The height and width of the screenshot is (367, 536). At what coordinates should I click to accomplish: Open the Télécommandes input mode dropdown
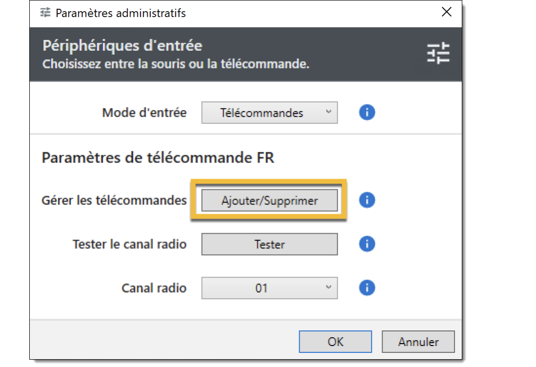pyautogui.click(x=269, y=113)
